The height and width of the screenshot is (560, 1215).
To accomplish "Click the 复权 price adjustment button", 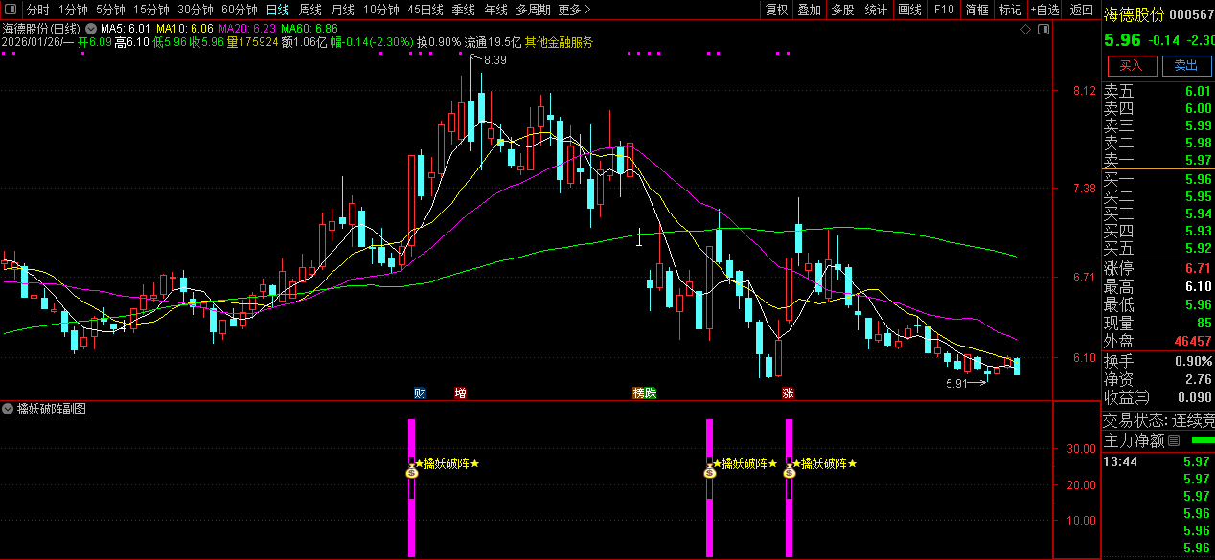I will [776, 10].
